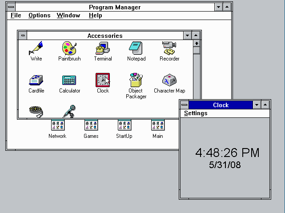Select the Write icon in Accessories
Image resolution: width=285 pixels, height=213 pixels.
[36, 48]
